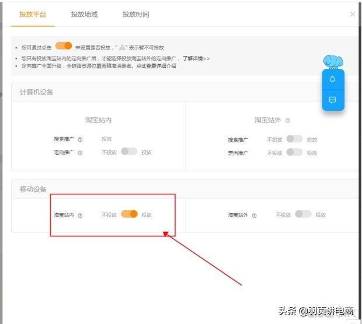The width and height of the screenshot is (362, 324).
Task: Click 不投放 label of 淘宝站外 搜索推广
Action: click(275, 140)
